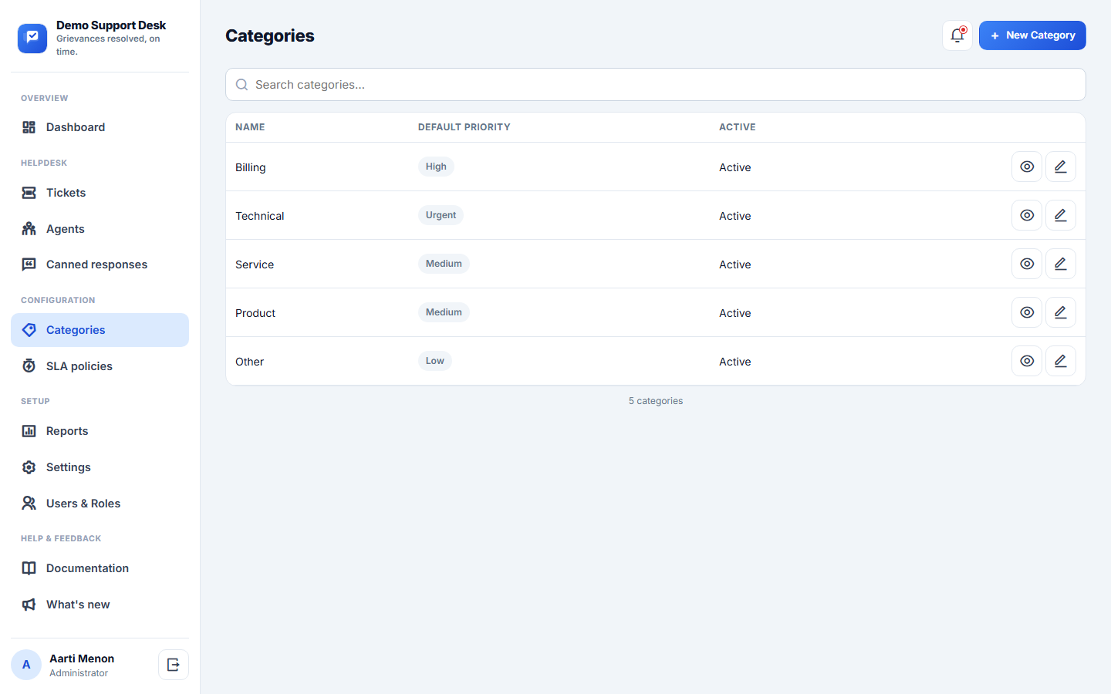
Task: Click the Demo Support Desk logo
Action: click(32, 38)
